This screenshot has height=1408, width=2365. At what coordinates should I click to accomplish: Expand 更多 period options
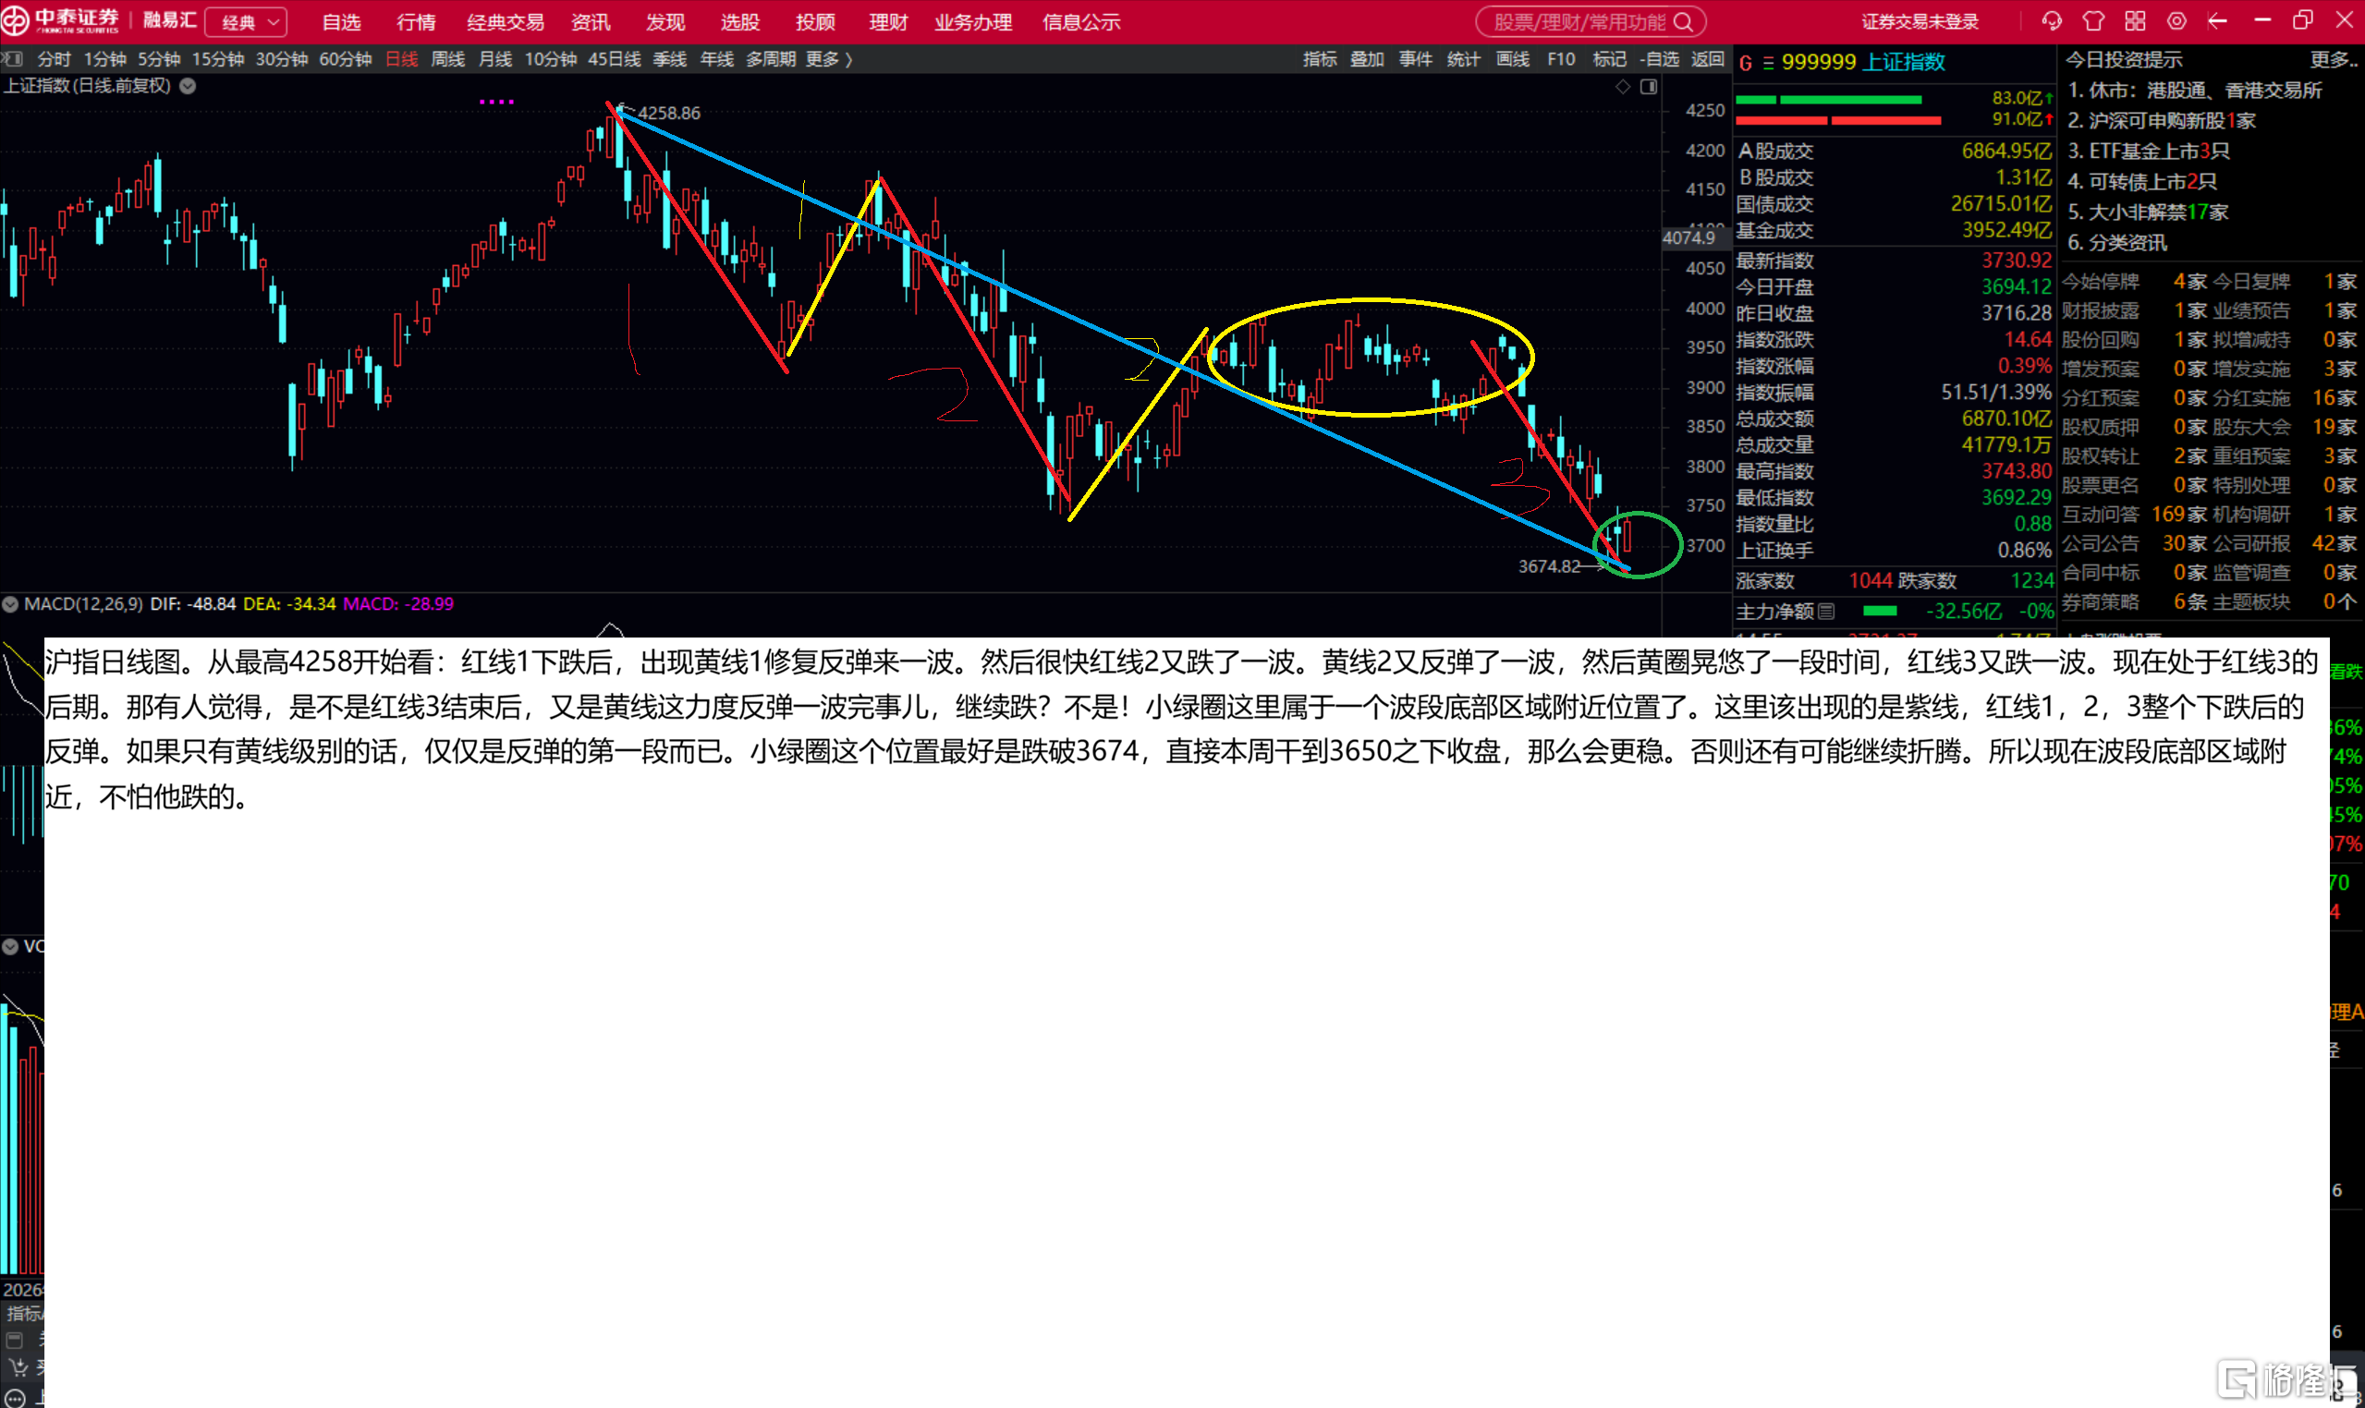829,59
